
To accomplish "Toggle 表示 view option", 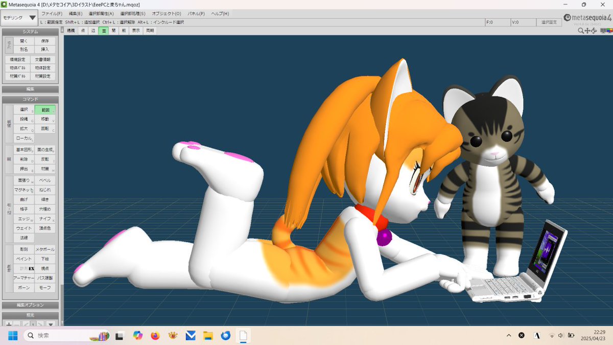I will 136,31.
